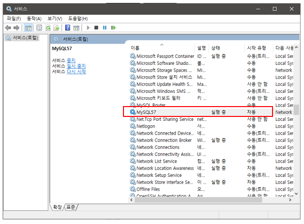Select the Network Setup Service row
The height and width of the screenshot is (224, 304).
pyautogui.click(x=212, y=175)
